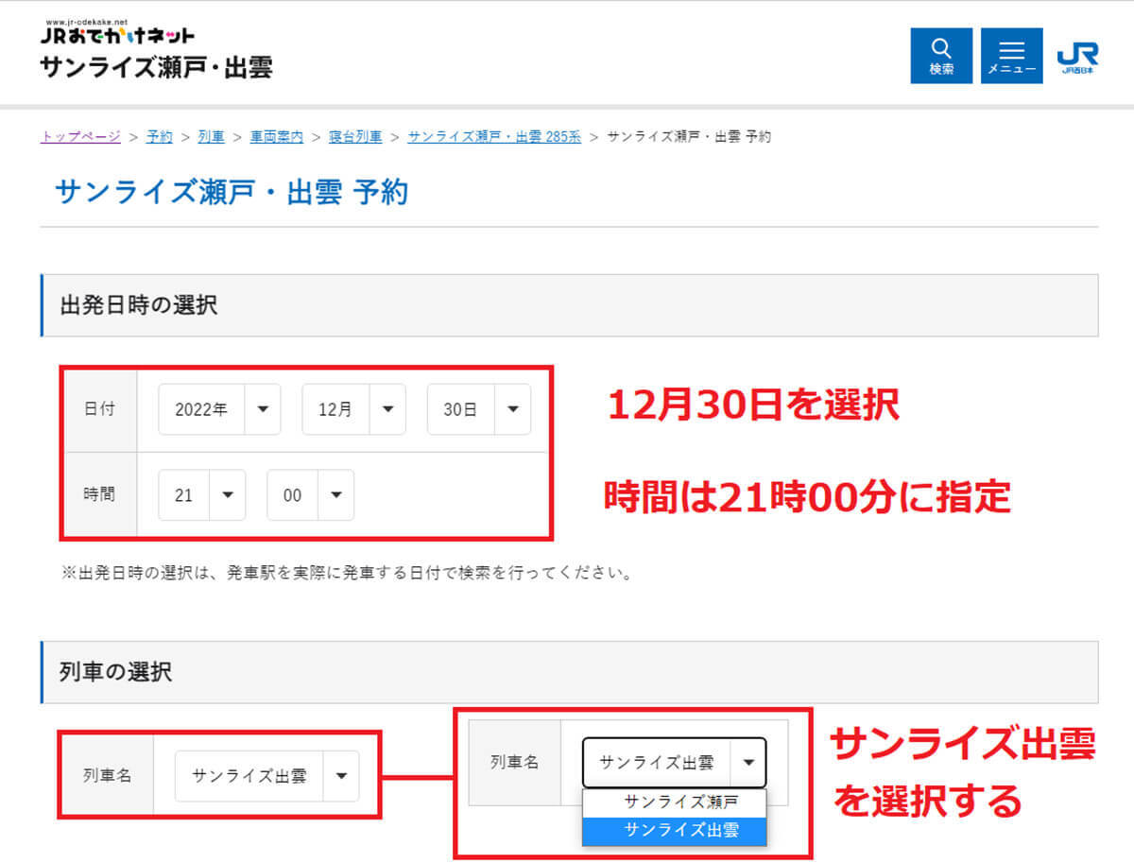Go to トップページ breadcrumb link
1134x863 pixels.
coord(80,137)
